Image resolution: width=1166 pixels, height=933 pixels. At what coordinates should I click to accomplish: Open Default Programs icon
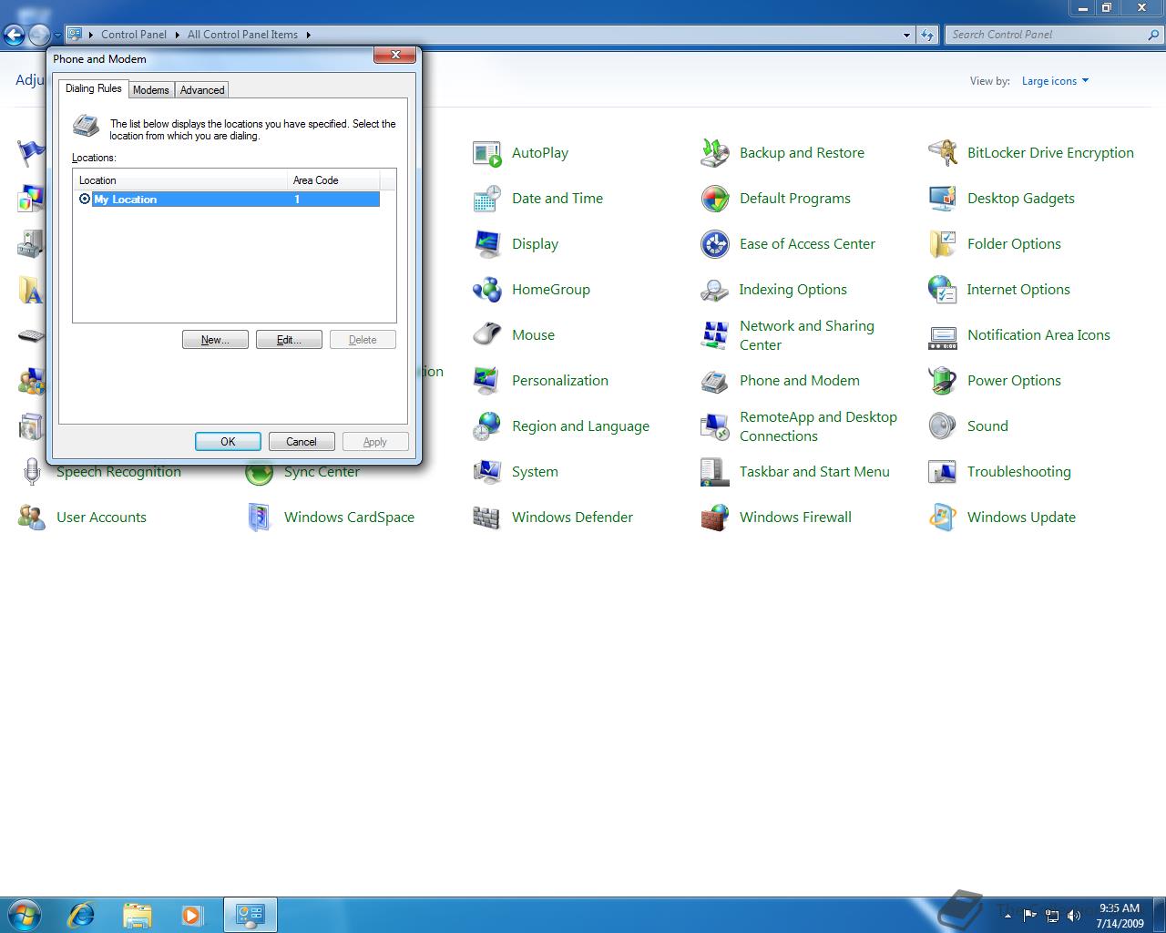714,199
